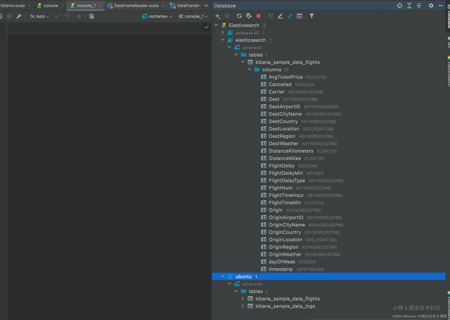450x320 pixels.
Task: Expand the kibana_sample_data_logs table
Action: [x=242, y=306]
